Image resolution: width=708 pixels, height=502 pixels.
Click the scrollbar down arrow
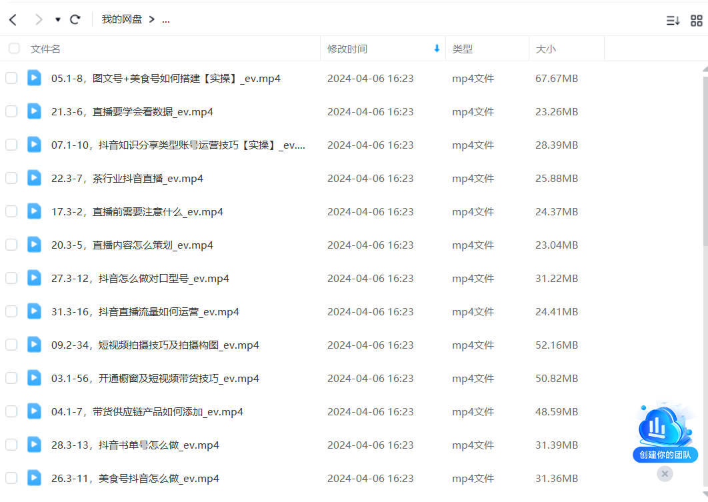coord(705,493)
